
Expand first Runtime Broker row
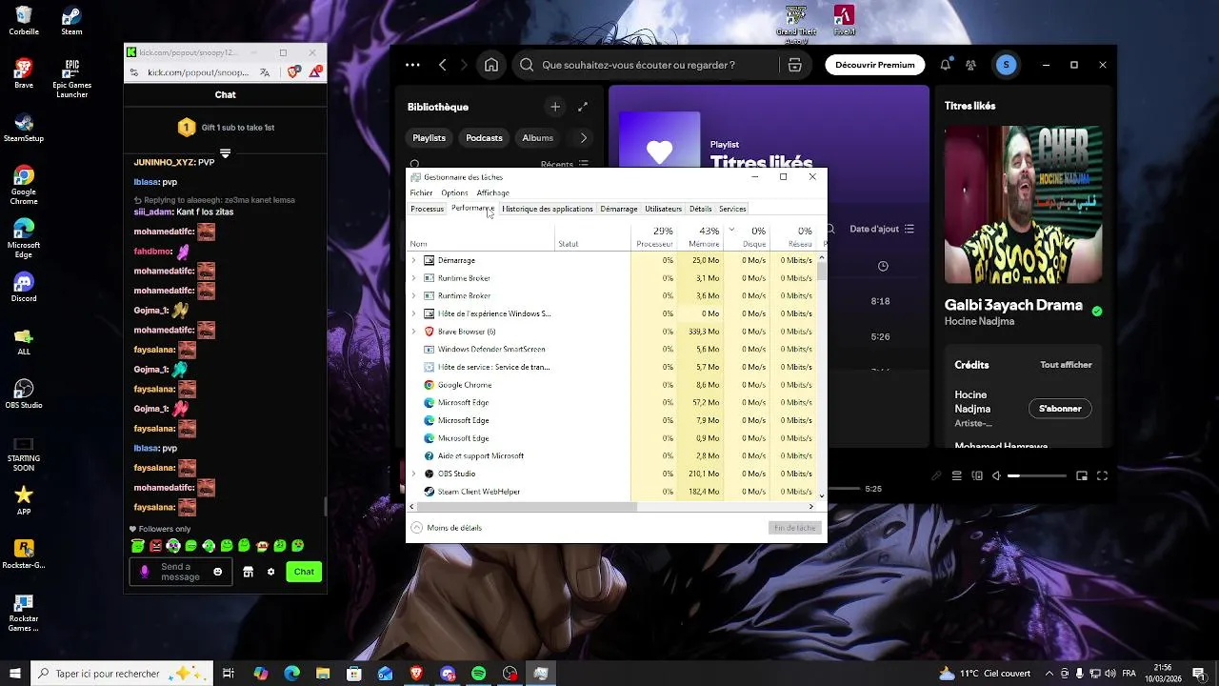(x=413, y=278)
